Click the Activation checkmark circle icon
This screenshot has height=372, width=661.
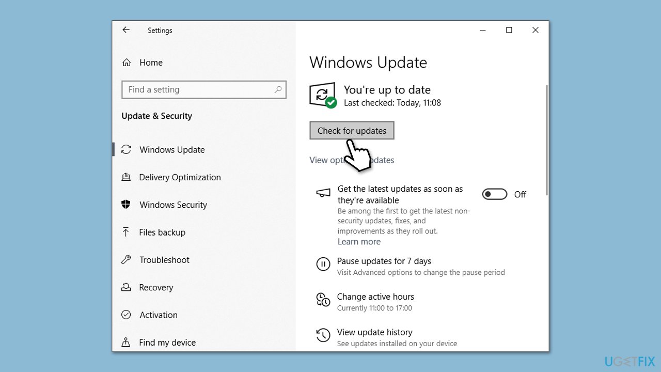126,315
